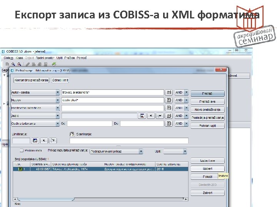The width and height of the screenshot is (277, 207).
Task: Open the Prečice menu
Action: 70,58
